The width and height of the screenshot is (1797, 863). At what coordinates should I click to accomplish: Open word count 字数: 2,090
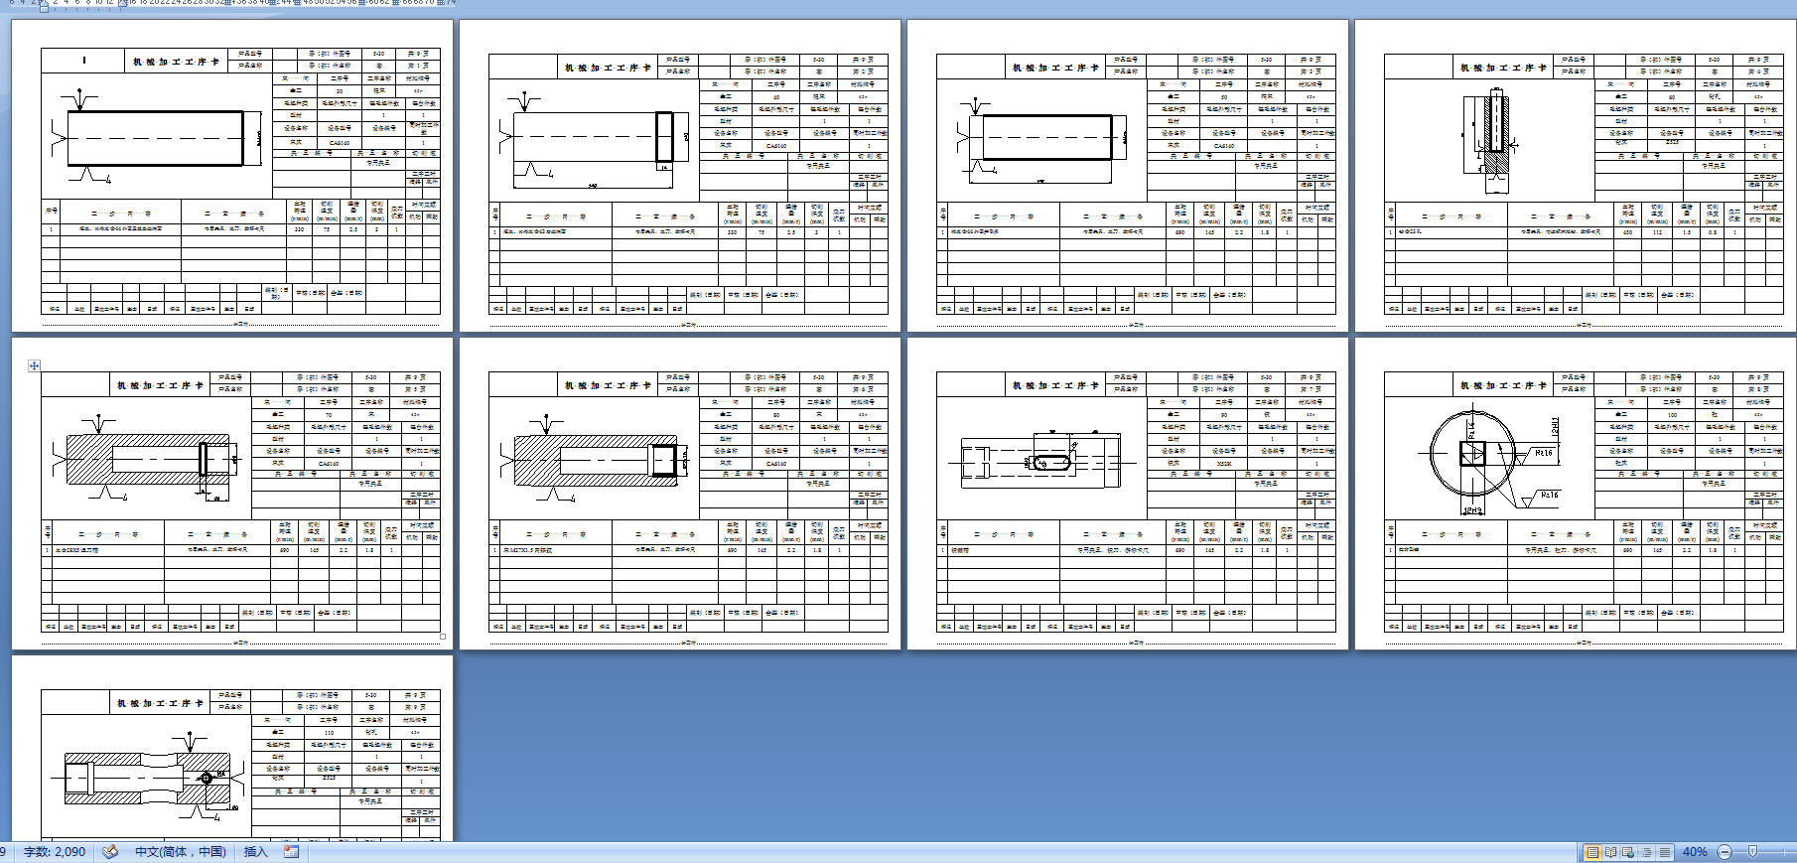pos(55,852)
